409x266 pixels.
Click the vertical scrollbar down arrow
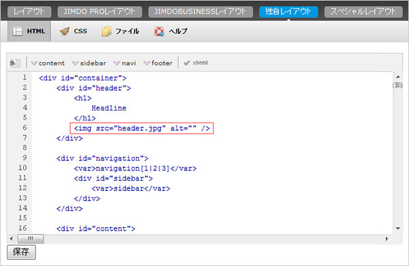pyautogui.click(x=398, y=228)
